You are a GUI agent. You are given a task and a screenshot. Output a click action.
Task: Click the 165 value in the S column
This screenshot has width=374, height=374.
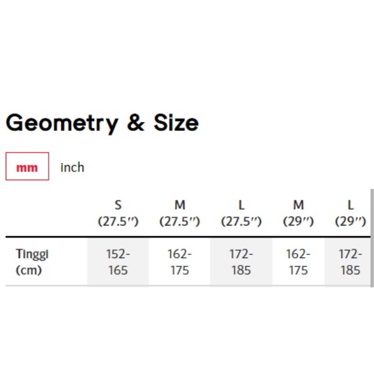[x=118, y=271]
